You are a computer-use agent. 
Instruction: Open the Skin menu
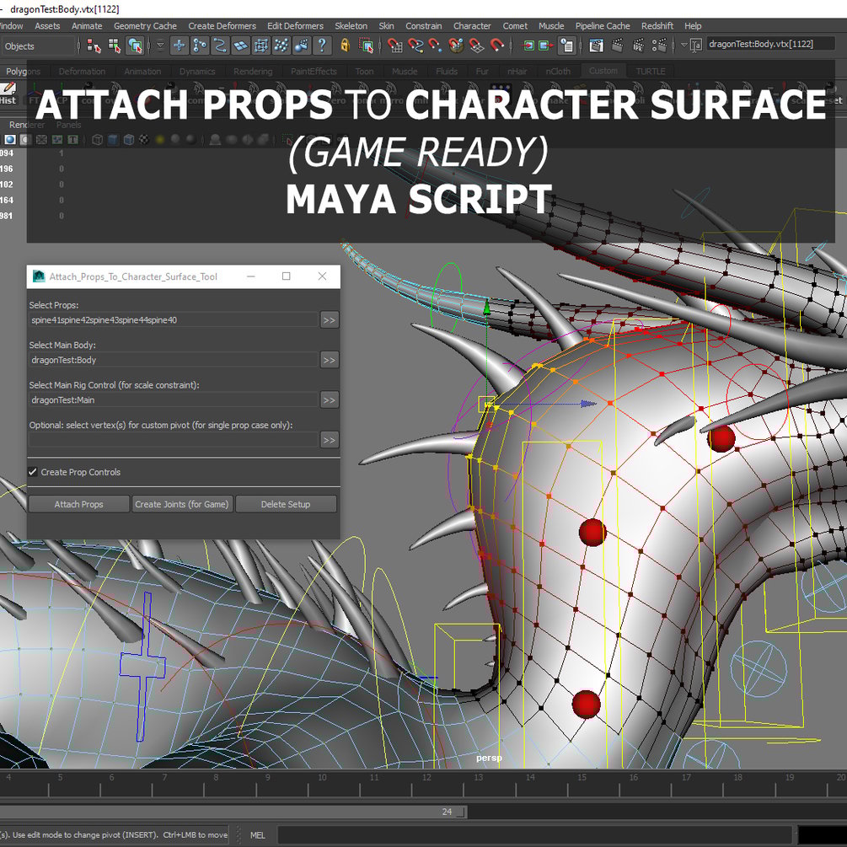pyautogui.click(x=386, y=26)
